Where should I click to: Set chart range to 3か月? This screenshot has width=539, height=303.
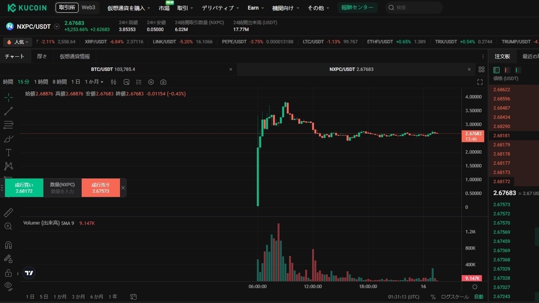(x=78, y=297)
